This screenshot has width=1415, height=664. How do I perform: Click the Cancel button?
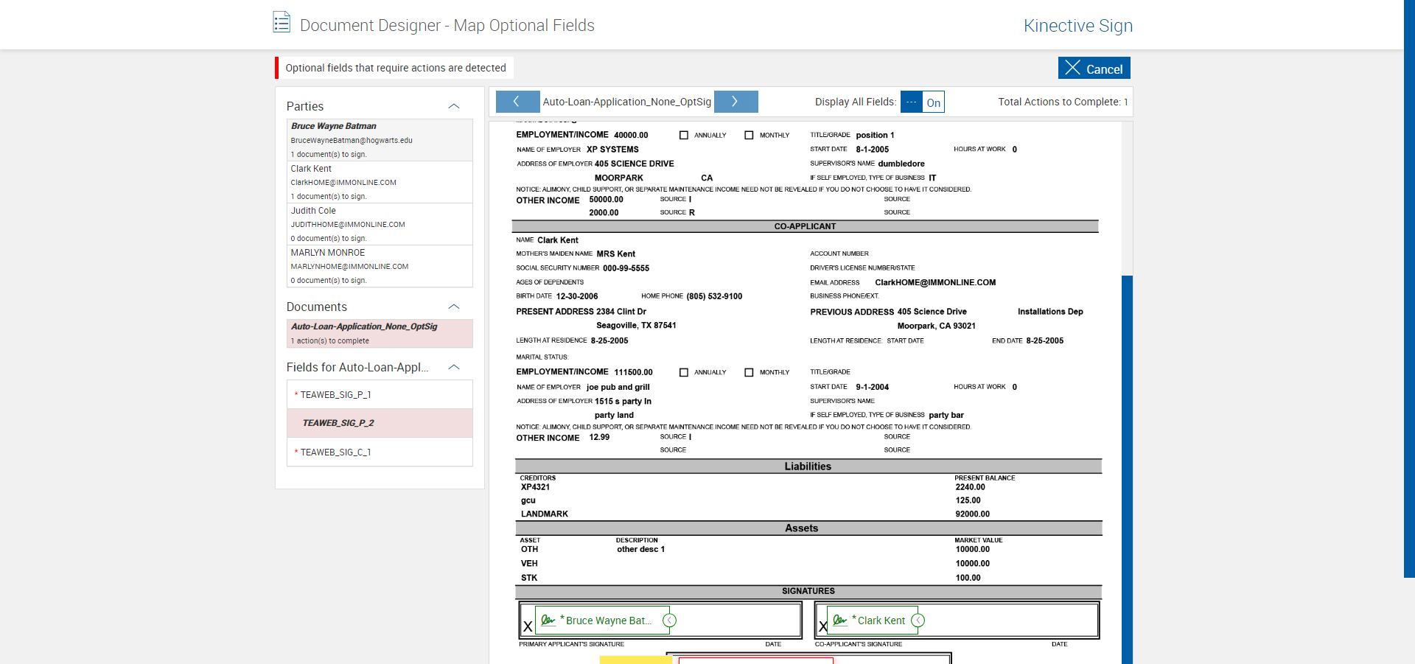coord(1094,68)
